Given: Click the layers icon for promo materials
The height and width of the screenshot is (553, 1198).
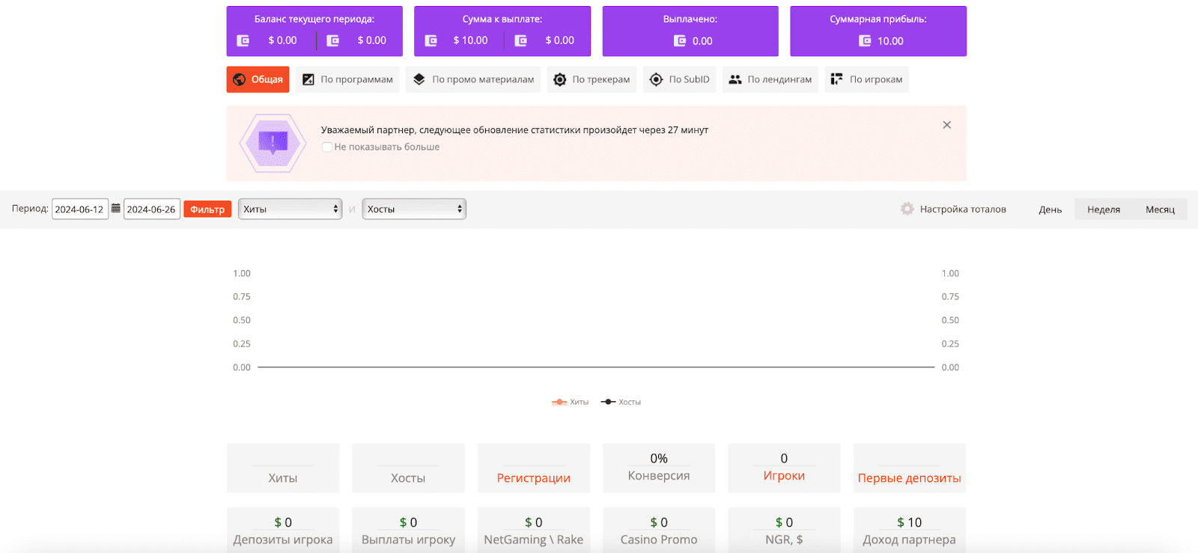Looking at the screenshot, I should pos(419,79).
